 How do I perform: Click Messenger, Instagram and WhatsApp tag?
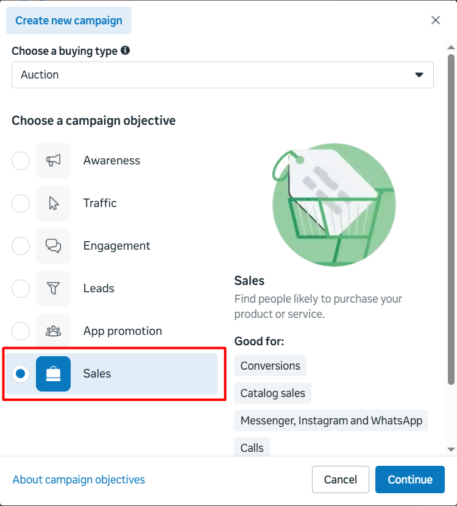pyautogui.click(x=331, y=421)
